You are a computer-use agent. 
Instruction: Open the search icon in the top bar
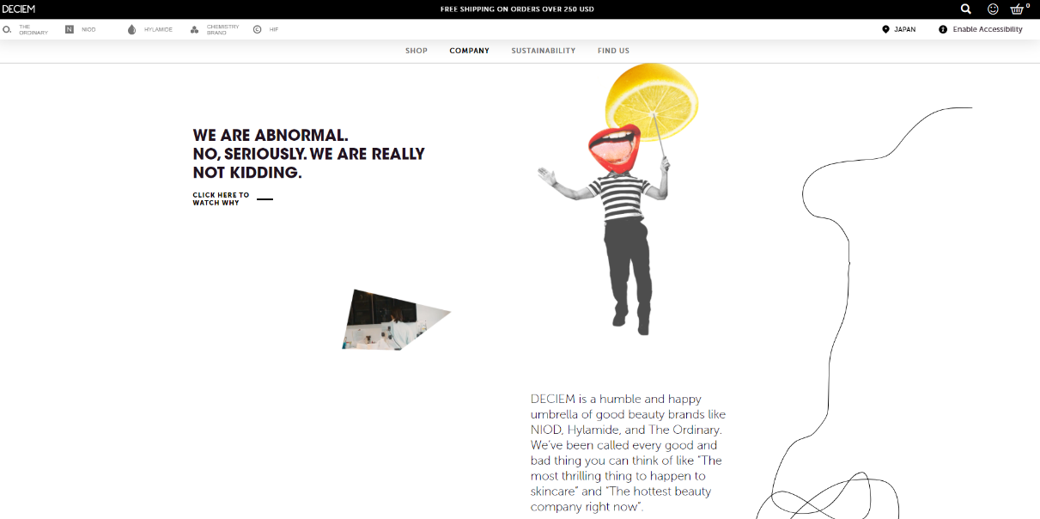tap(966, 9)
